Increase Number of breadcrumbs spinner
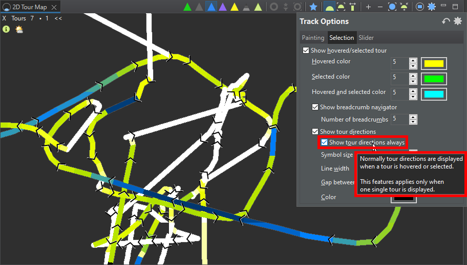The image size is (467, 265). pyautogui.click(x=413, y=116)
